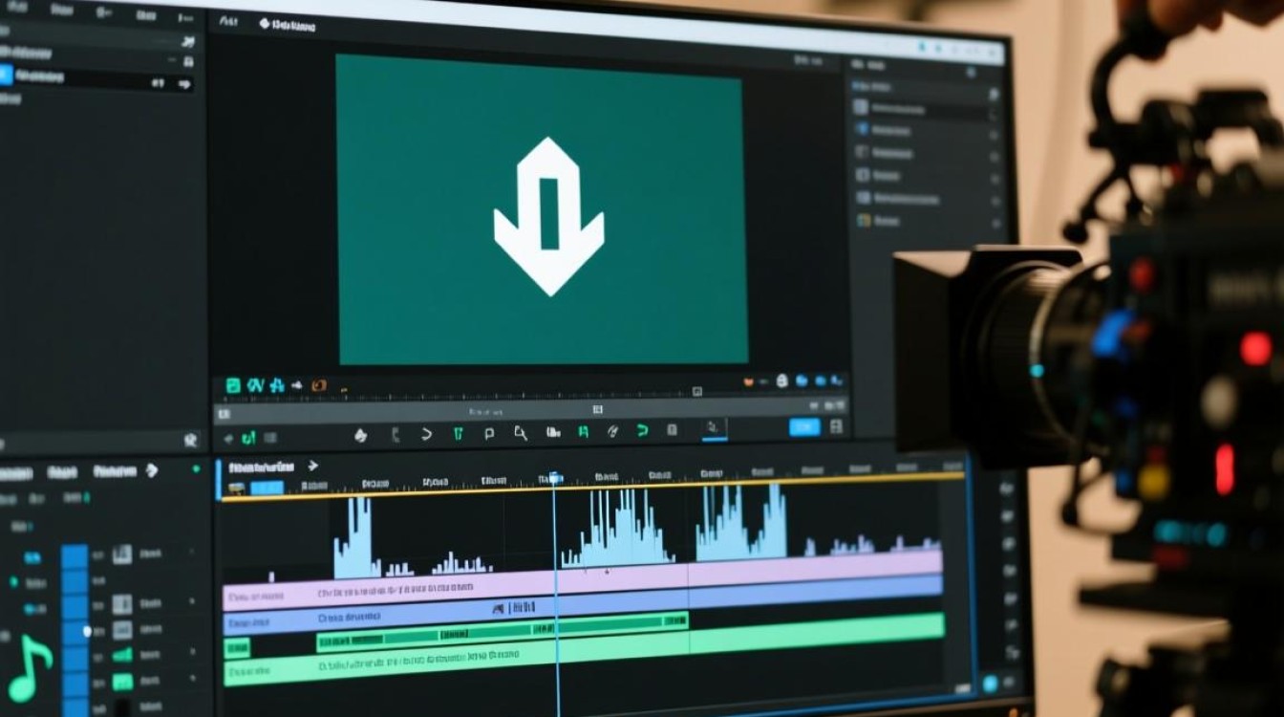Screen dimensions: 1284x717
Task: Select the green H-shaped tool in toolbar
Action: [582, 433]
